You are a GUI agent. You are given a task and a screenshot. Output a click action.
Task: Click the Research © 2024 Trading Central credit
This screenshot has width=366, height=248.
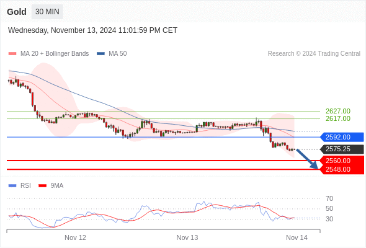point(314,54)
